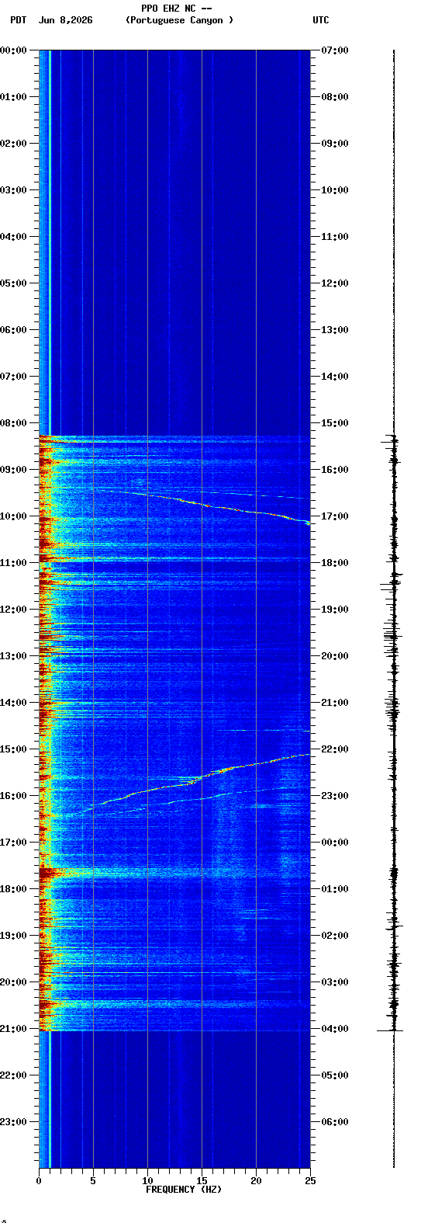Click 19:00 on the PDT axis
Image resolution: width=428 pixels, height=1230 pixels.
coord(13,936)
